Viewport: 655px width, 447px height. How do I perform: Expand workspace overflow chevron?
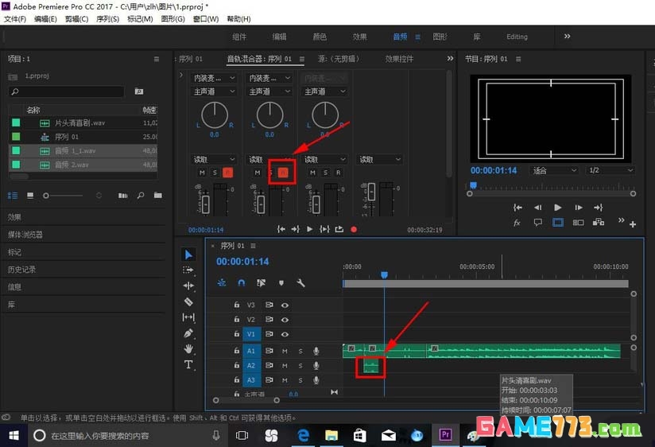567,37
